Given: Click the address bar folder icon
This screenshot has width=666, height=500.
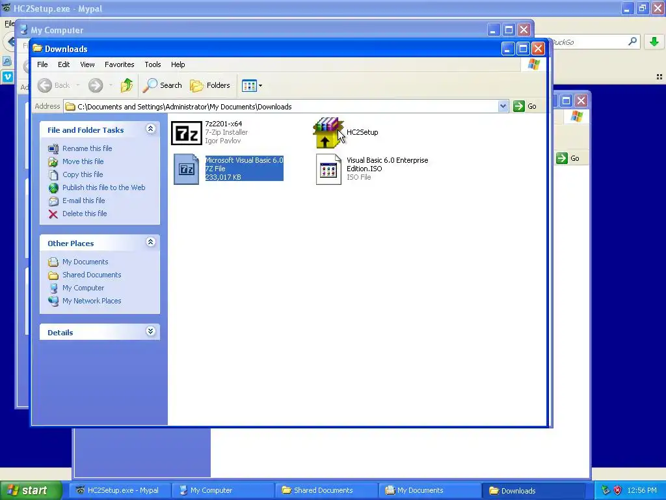Looking at the screenshot, I should (70, 107).
